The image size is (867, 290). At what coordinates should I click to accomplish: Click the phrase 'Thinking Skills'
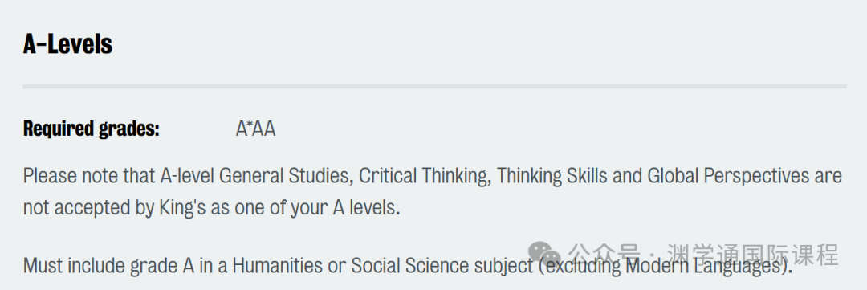552,176
